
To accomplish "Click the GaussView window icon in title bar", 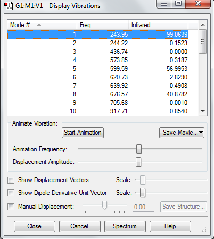I will click(9, 6).
